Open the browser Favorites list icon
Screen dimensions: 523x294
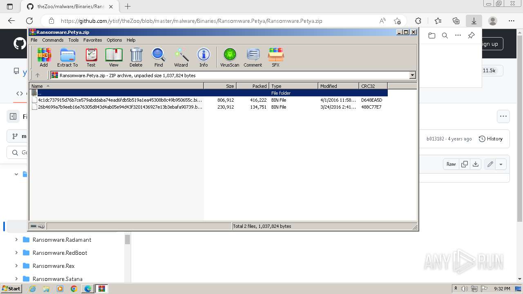438,21
